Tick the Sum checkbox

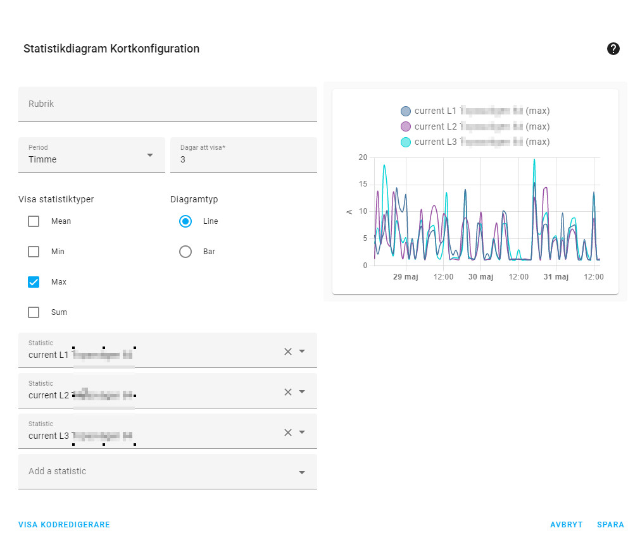coord(34,312)
